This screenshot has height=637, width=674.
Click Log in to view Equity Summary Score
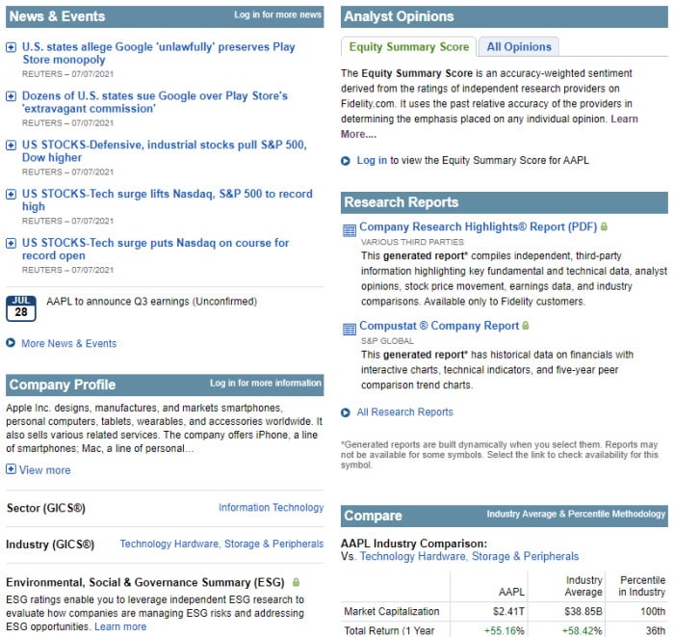point(372,160)
